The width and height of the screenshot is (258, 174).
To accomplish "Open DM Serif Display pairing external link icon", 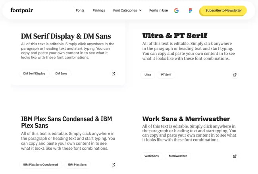I will 114,73.
